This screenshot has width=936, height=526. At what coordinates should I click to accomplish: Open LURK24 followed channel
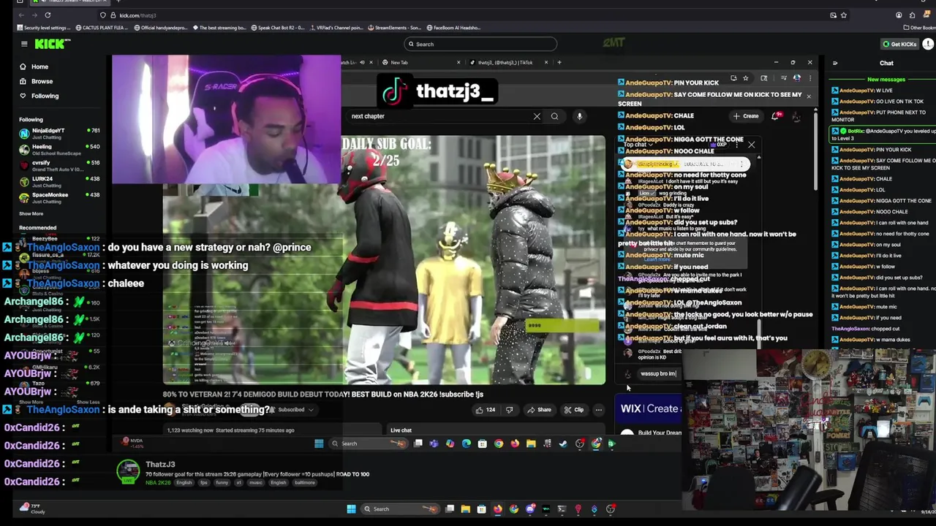click(x=59, y=181)
